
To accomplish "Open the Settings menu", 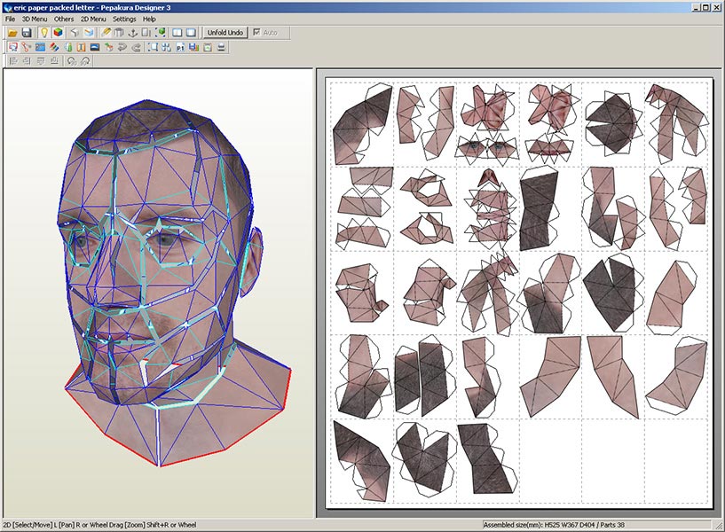I will (124, 19).
